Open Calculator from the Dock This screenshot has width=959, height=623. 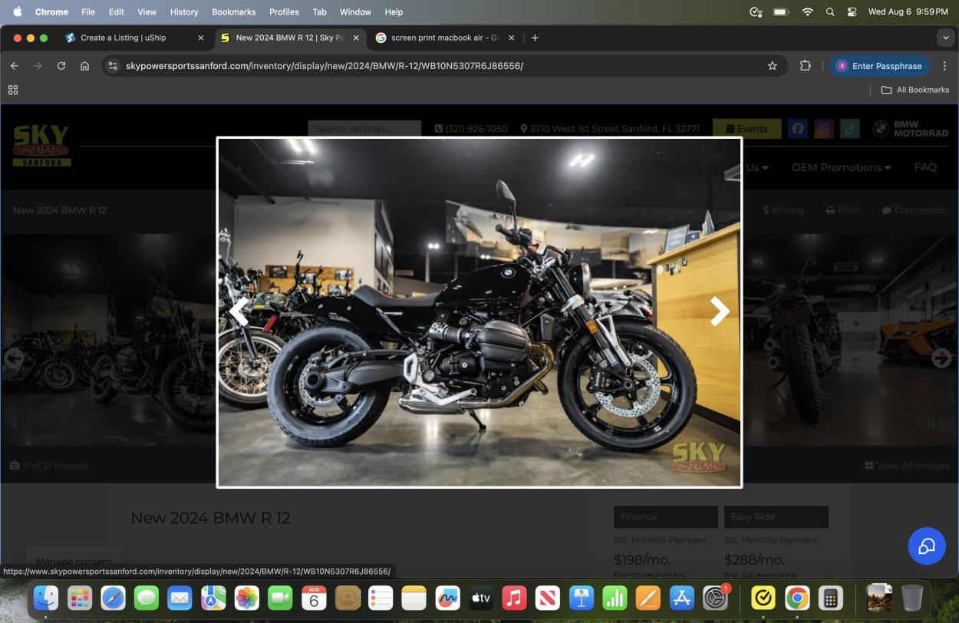pos(831,598)
